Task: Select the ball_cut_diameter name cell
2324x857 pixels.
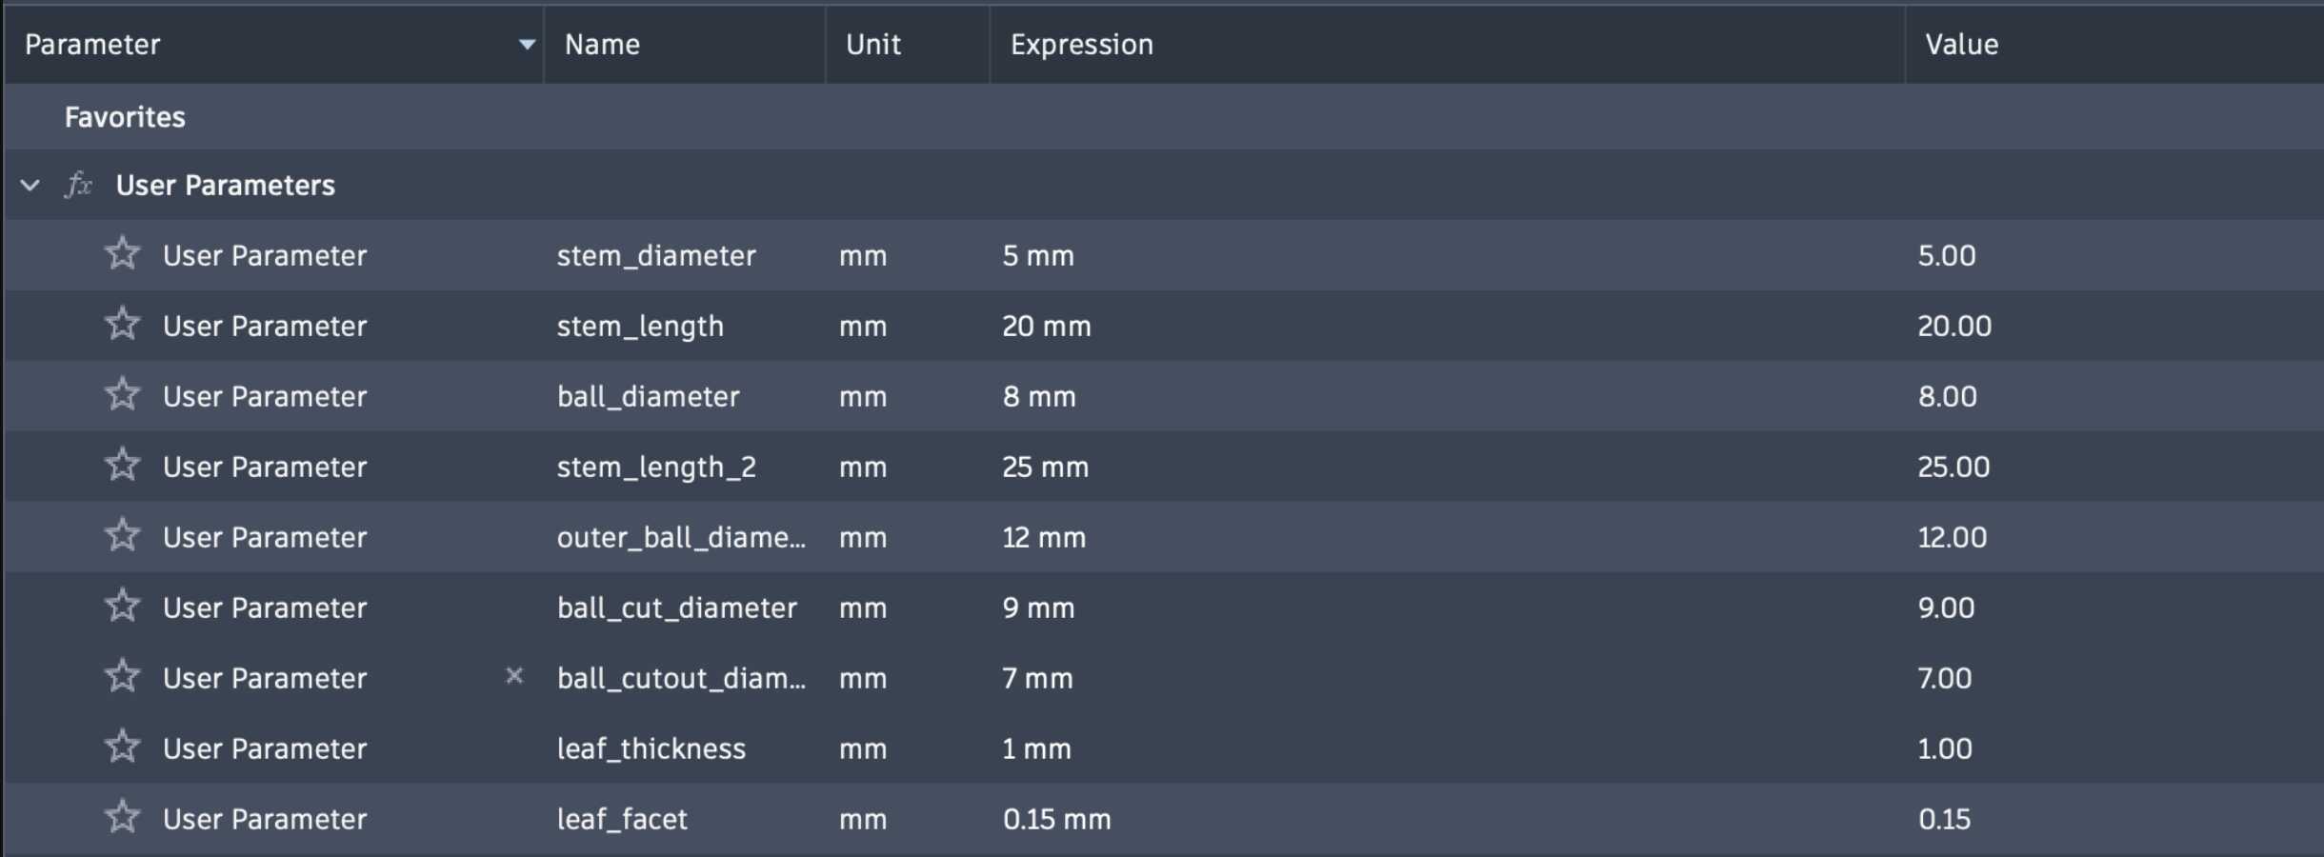Action: click(677, 608)
